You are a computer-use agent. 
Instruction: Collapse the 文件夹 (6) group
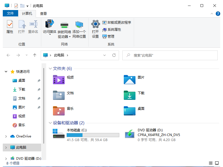pos(50,69)
